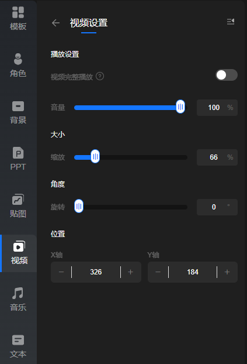
Task: Open the 背景 background panel icon
Action: point(18,112)
